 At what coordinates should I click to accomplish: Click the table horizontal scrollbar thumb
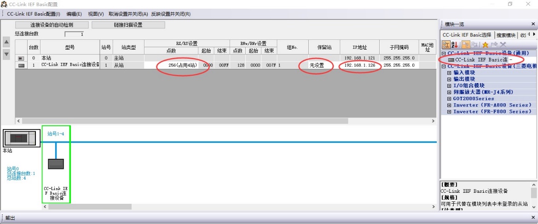pos(185,121)
